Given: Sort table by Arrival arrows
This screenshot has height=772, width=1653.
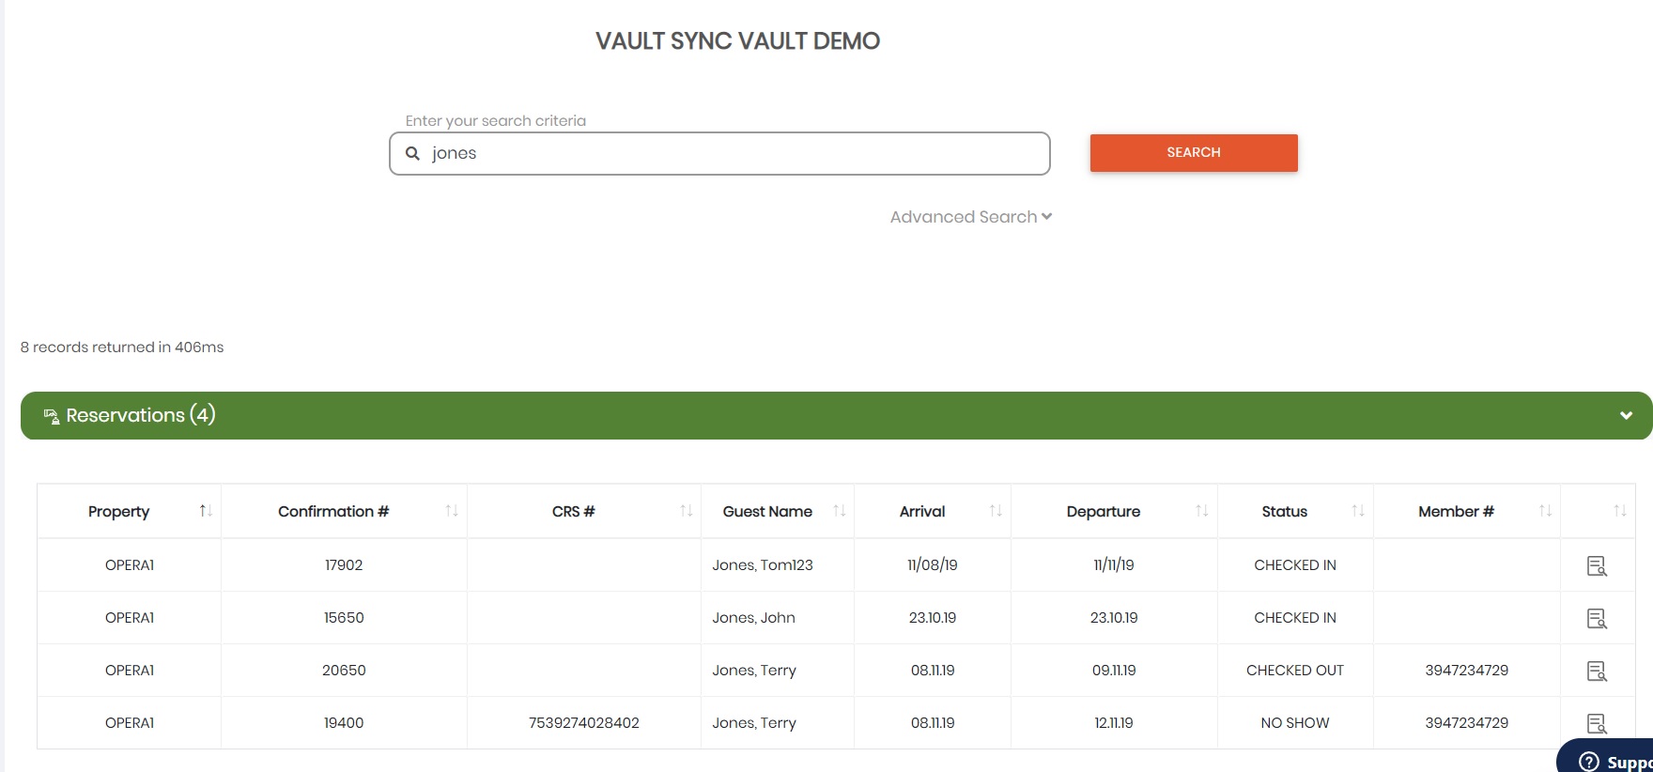Looking at the screenshot, I should tap(996, 511).
